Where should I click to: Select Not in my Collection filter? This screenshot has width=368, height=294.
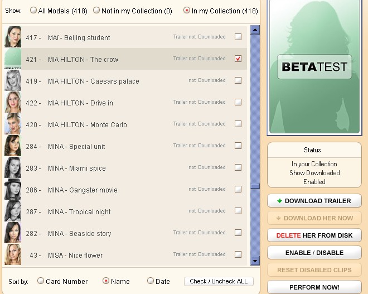tap(97, 11)
